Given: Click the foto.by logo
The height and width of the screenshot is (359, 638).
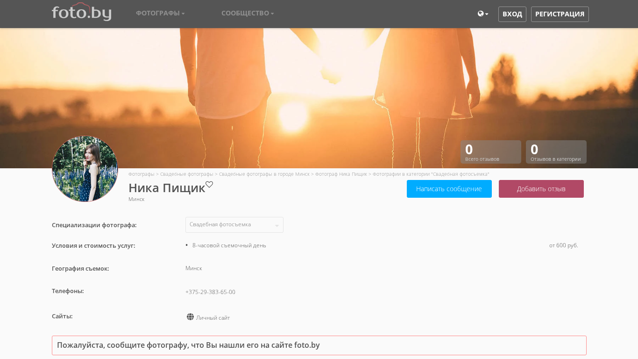Looking at the screenshot, I should click(82, 12).
